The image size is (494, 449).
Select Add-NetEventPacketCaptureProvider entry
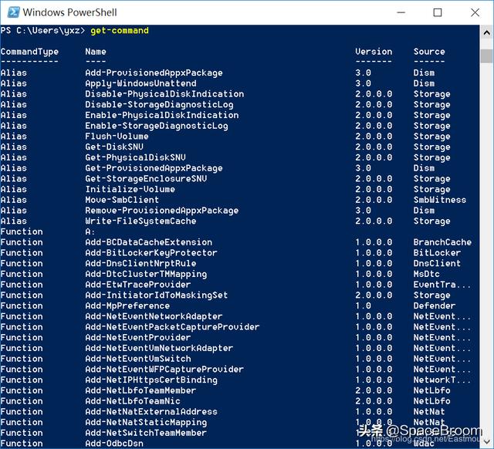172,327
